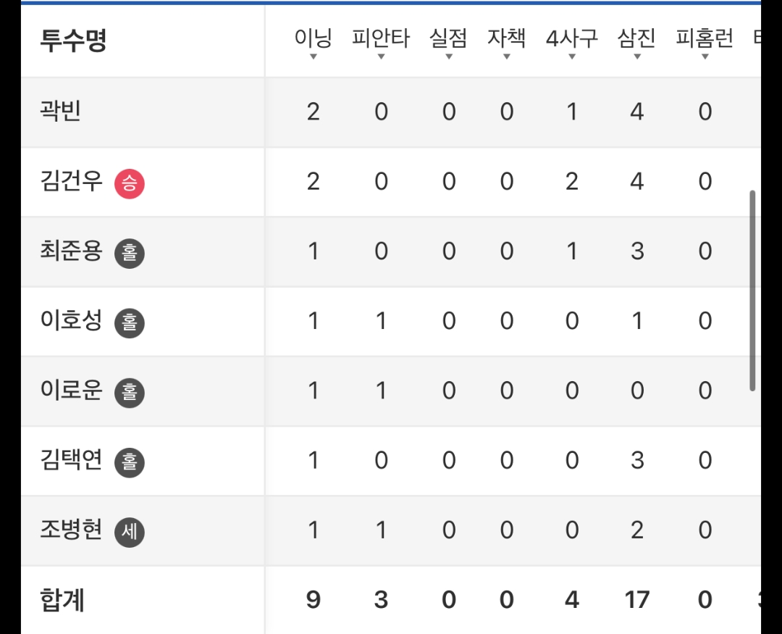Click the 홀 hold badge beside 이로운

click(130, 393)
